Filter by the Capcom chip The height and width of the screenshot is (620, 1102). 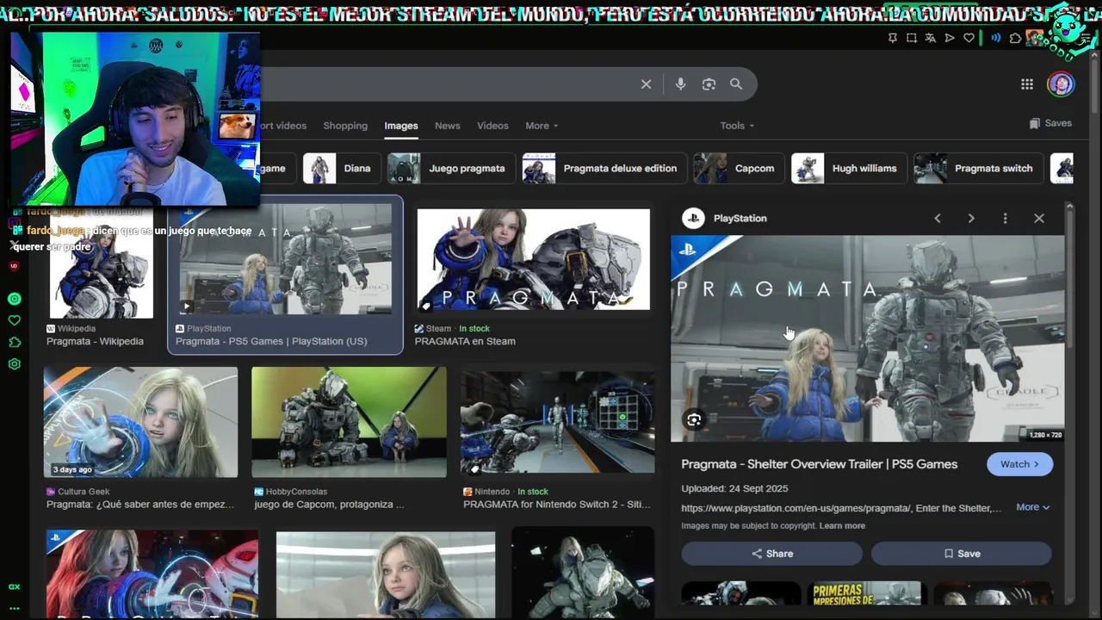[x=739, y=168]
